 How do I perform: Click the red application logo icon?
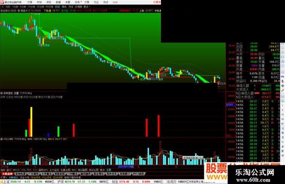click(x=2, y=2)
